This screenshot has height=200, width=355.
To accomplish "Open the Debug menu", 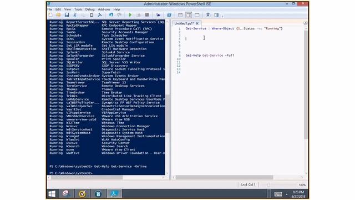I will pos(90,9).
